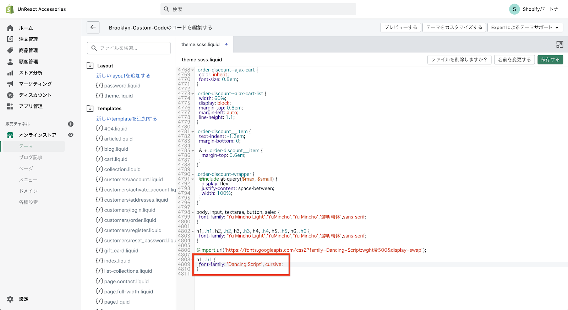
Task: Collapse the Layout folder
Action: coord(90,65)
